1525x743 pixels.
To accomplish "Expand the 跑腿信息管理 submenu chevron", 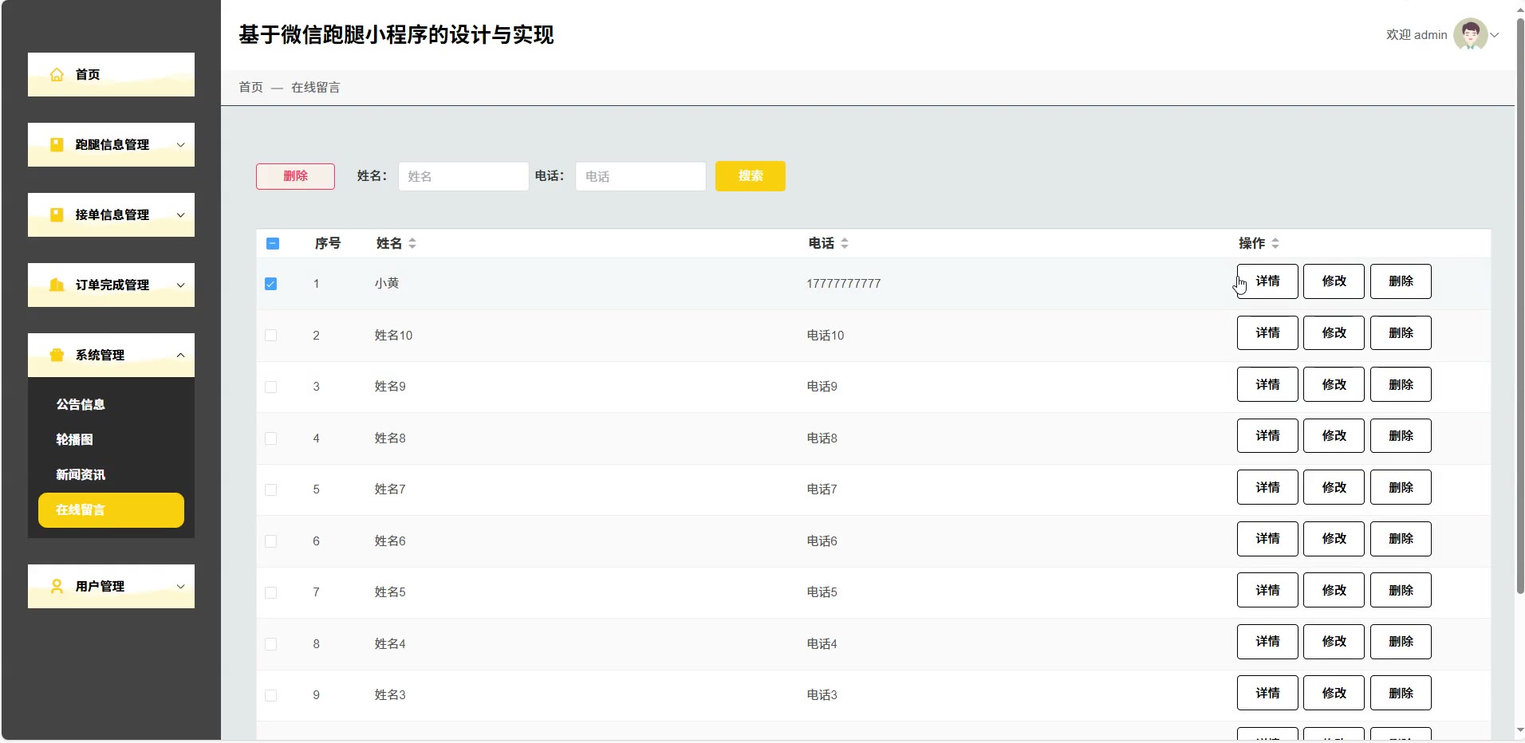I will [181, 145].
